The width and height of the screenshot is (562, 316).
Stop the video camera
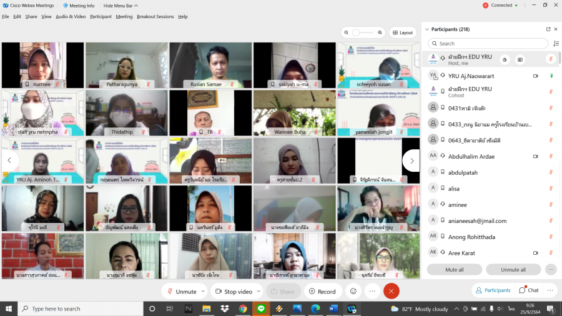233,291
